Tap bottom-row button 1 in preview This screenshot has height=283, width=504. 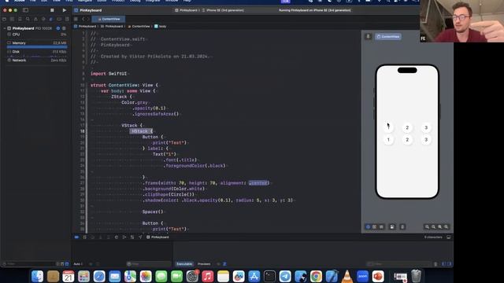388,140
